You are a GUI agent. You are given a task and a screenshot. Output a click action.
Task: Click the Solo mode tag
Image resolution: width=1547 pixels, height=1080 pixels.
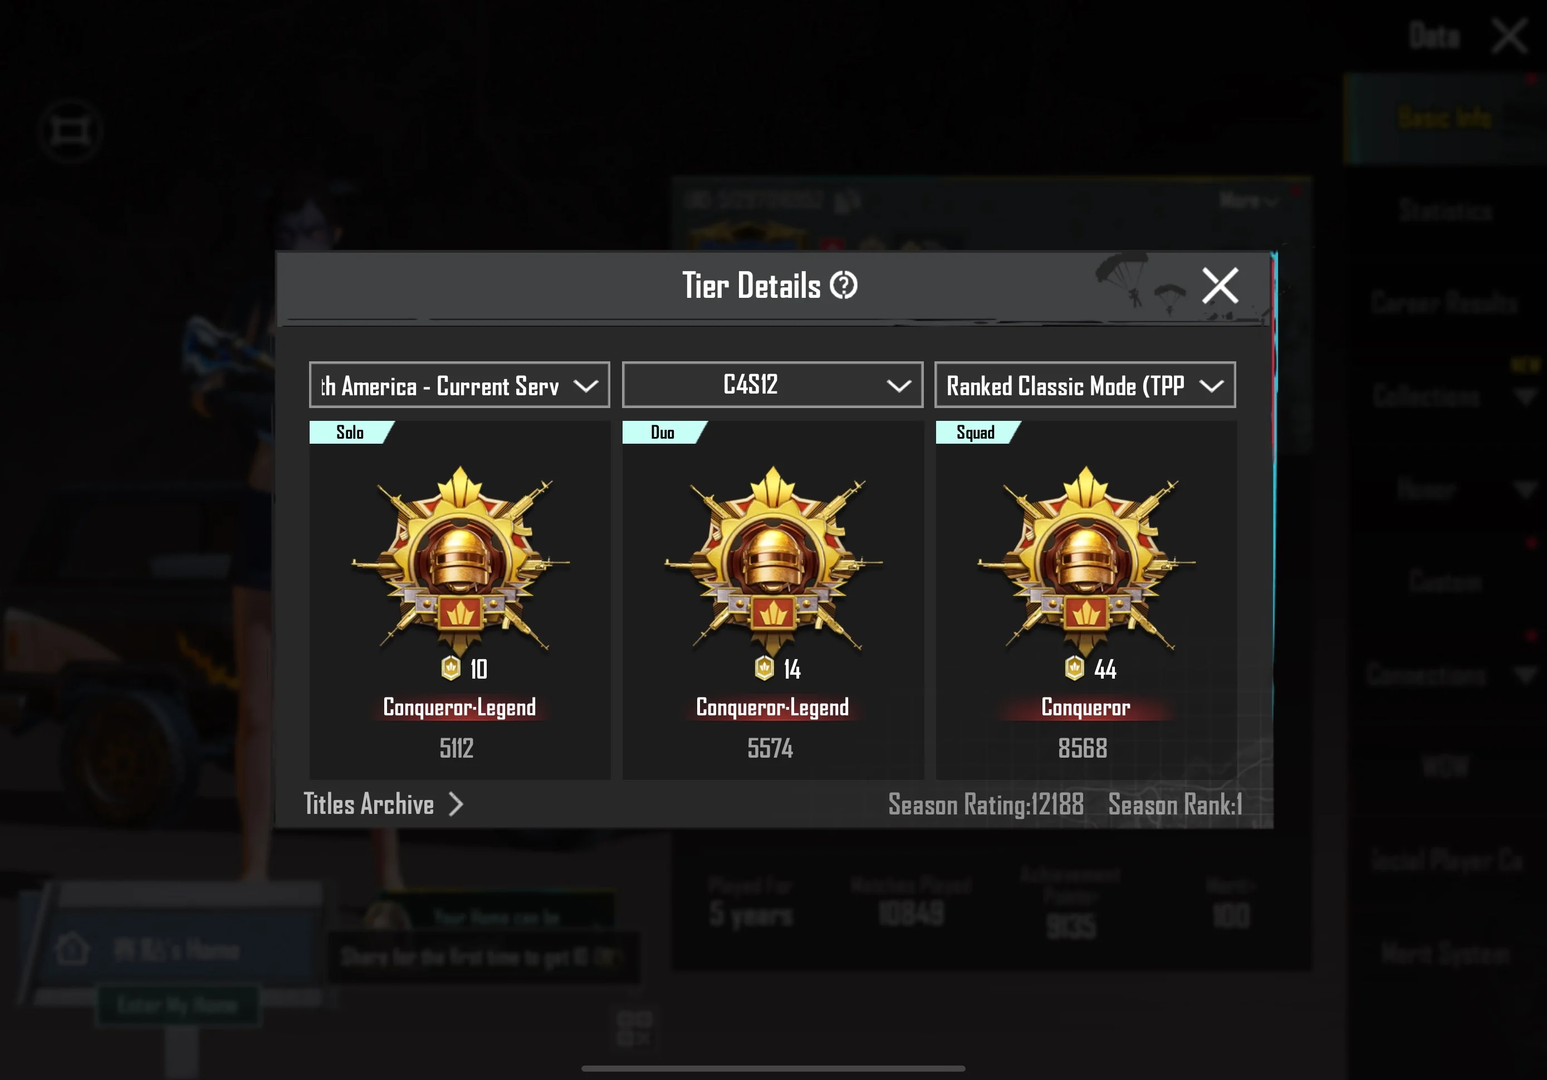pos(351,433)
